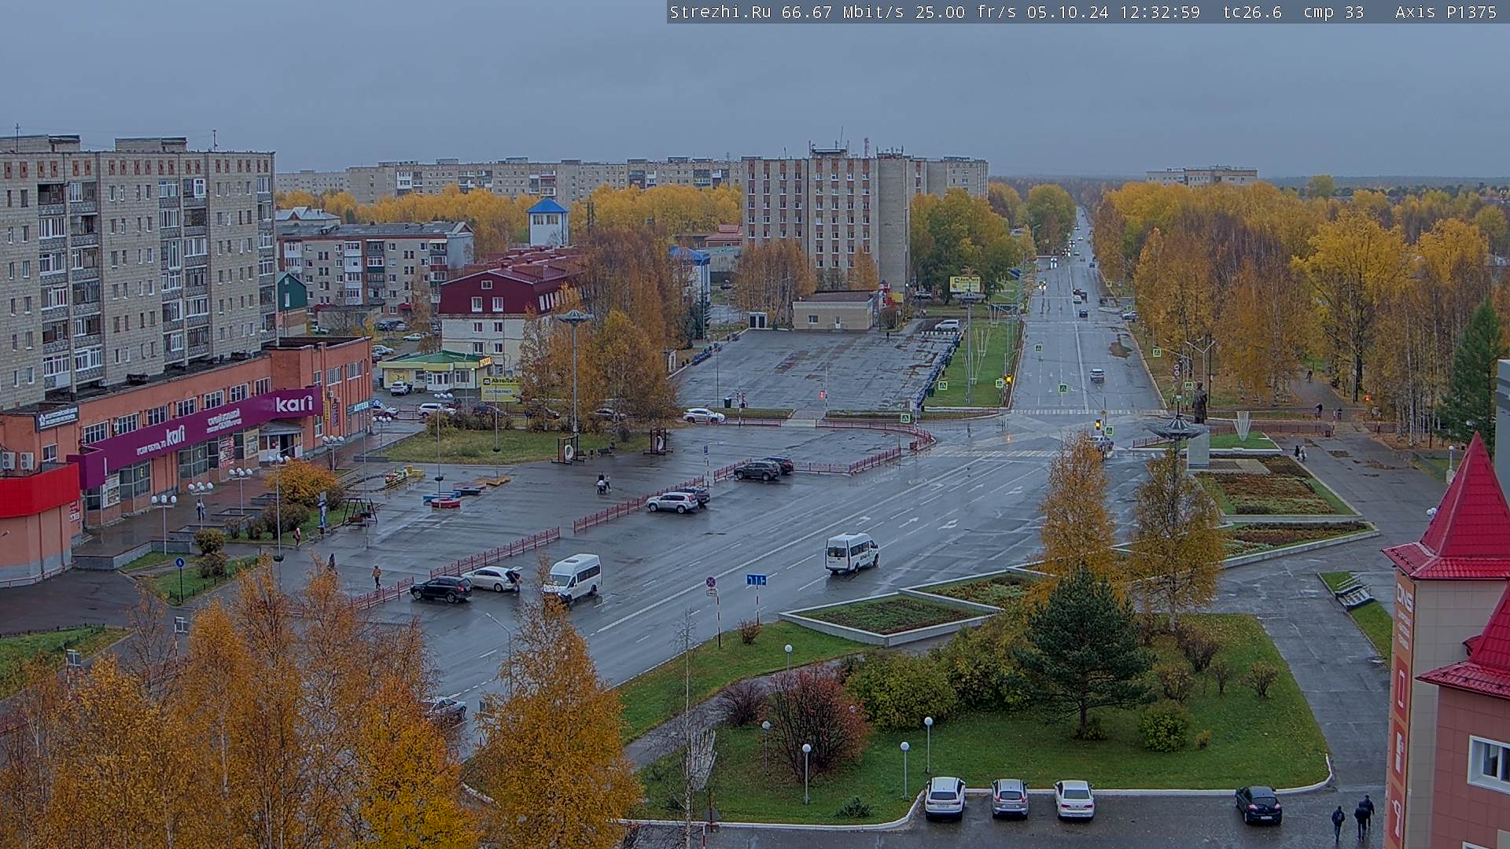1510x849 pixels.
Task: Click the "cmp 33" compression value
Action: coord(1334,12)
